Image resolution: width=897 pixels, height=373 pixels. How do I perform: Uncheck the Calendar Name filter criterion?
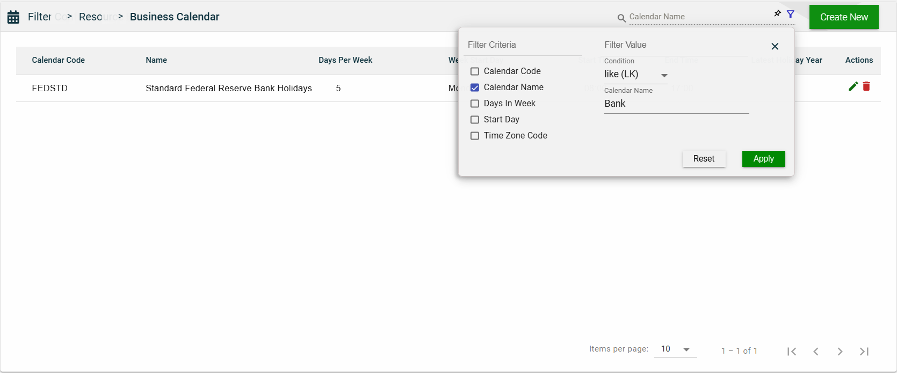(475, 87)
